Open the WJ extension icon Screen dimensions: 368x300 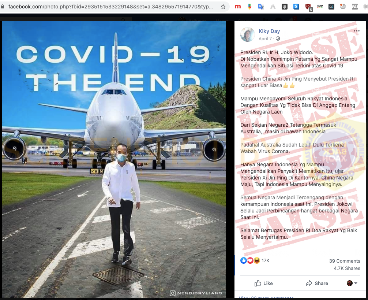point(354,7)
